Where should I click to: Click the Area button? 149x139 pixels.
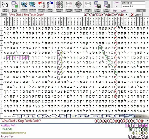(141, 11)
